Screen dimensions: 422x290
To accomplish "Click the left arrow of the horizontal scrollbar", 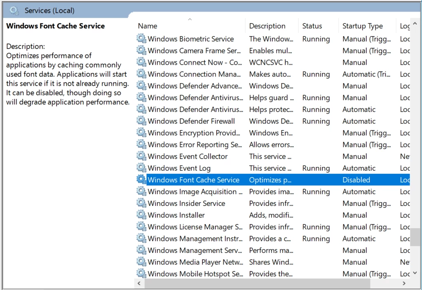I will 139,283.
